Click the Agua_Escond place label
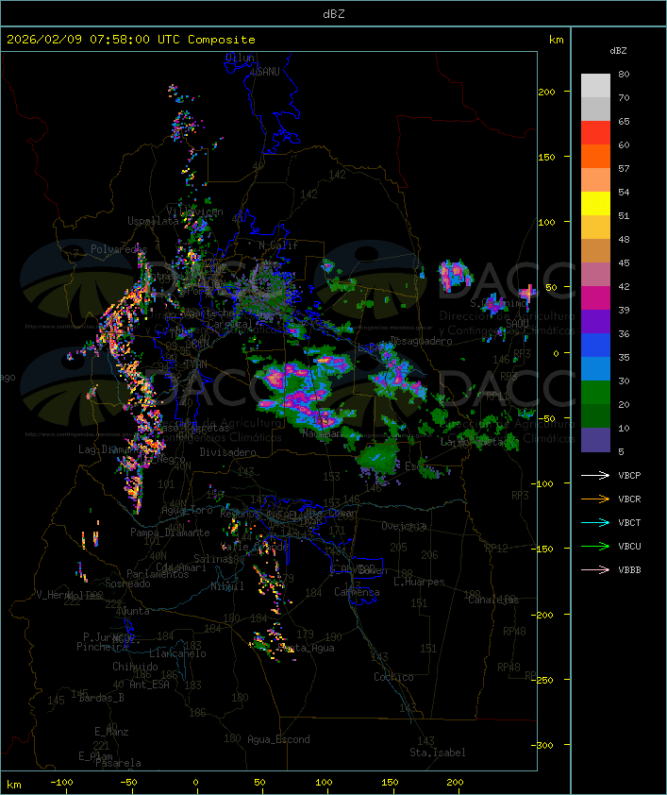This screenshot has height=795, width=667. [x=278, y=739]
